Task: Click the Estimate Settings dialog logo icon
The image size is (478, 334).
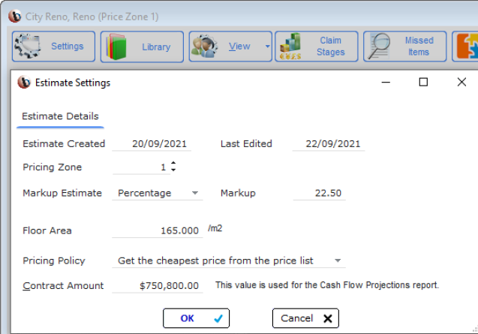Action: click(x=24, y=83)
